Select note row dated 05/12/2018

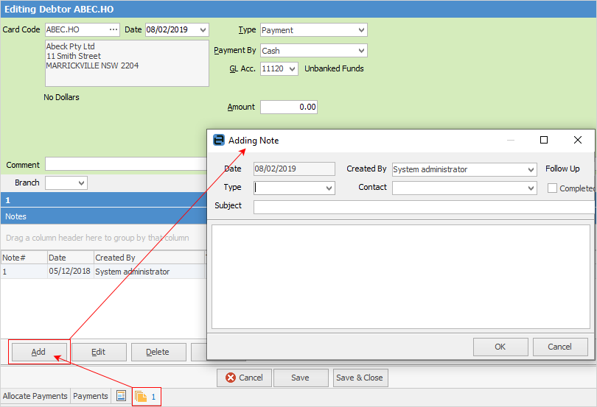click(102, 272)
